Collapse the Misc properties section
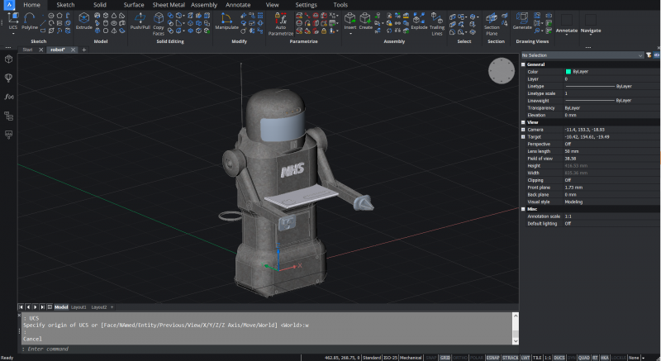This screenshot has width=661, height=361. [523, 209]
